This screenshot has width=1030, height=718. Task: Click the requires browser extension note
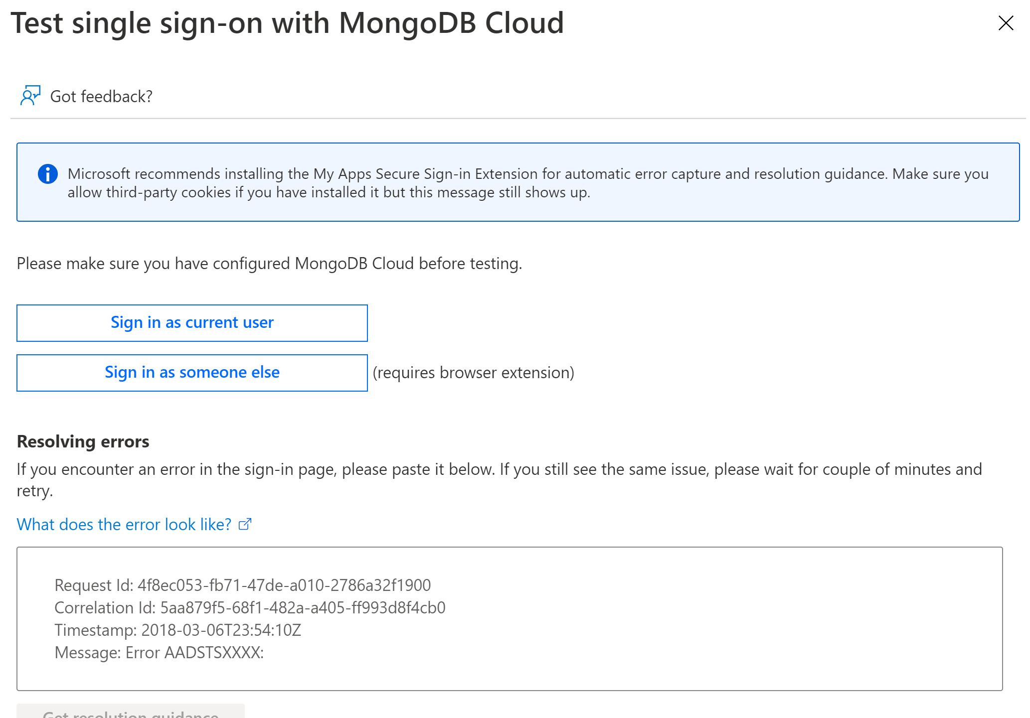click(x=474, y=373)
